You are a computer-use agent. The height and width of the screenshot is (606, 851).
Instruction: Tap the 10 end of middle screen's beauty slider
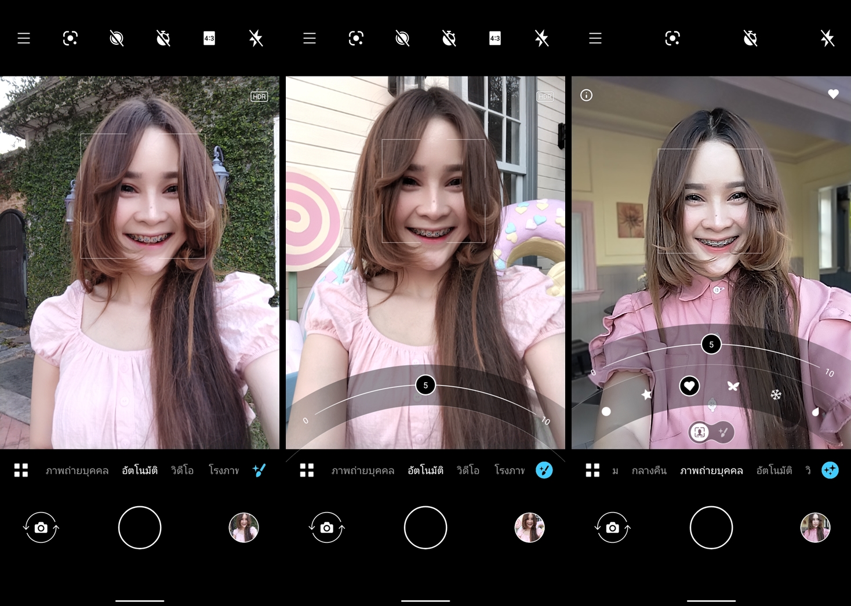(x=545, y=420)
